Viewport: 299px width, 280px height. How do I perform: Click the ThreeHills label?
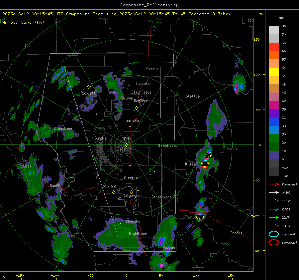click(167, 145)
